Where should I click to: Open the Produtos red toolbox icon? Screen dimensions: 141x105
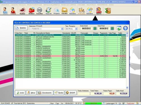coord(32,11)
